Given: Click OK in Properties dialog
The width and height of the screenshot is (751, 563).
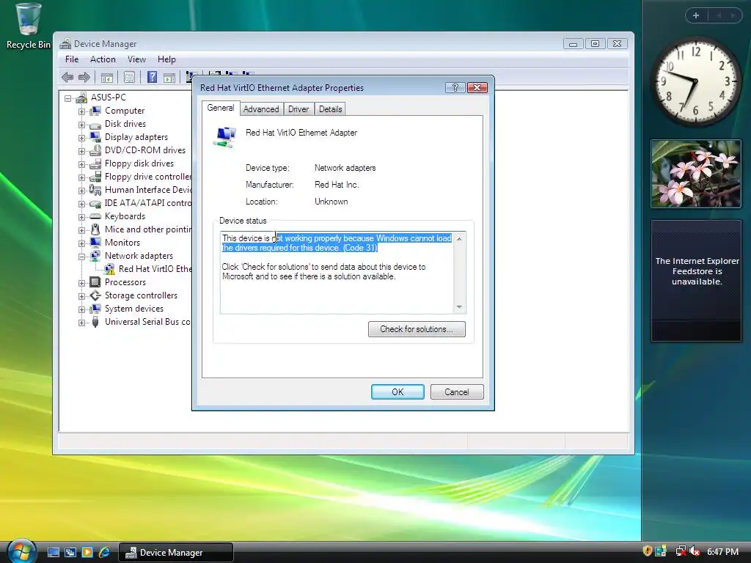Looking at the screenshot, I should point(398,392).
